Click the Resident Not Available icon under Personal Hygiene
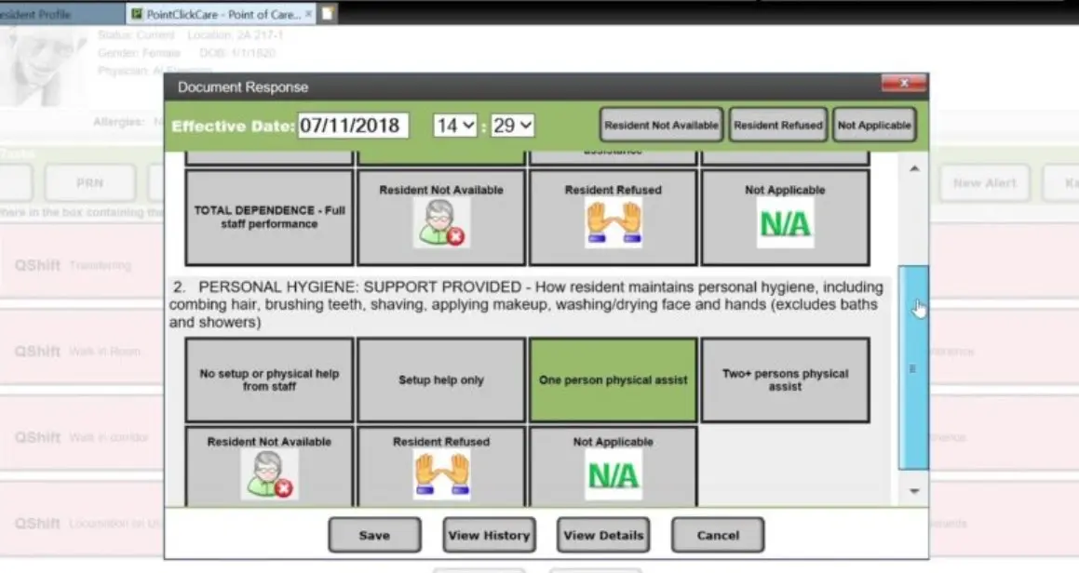 [268, 474]
